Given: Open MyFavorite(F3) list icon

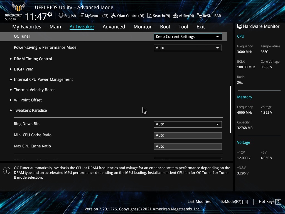Looking at the screenshot, I should point(82,16).
